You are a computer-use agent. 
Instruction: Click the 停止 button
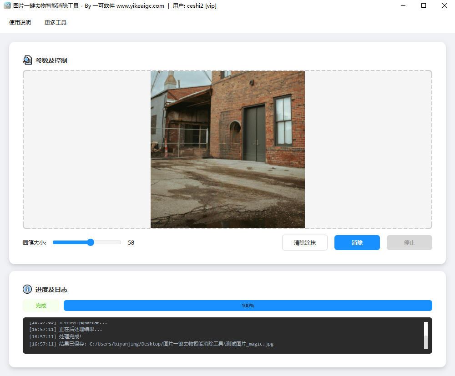(409, 242)
